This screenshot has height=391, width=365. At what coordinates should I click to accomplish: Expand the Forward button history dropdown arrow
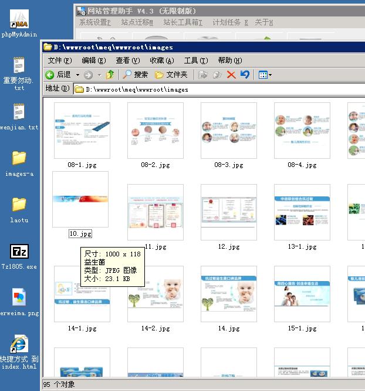tap(99, 75)
